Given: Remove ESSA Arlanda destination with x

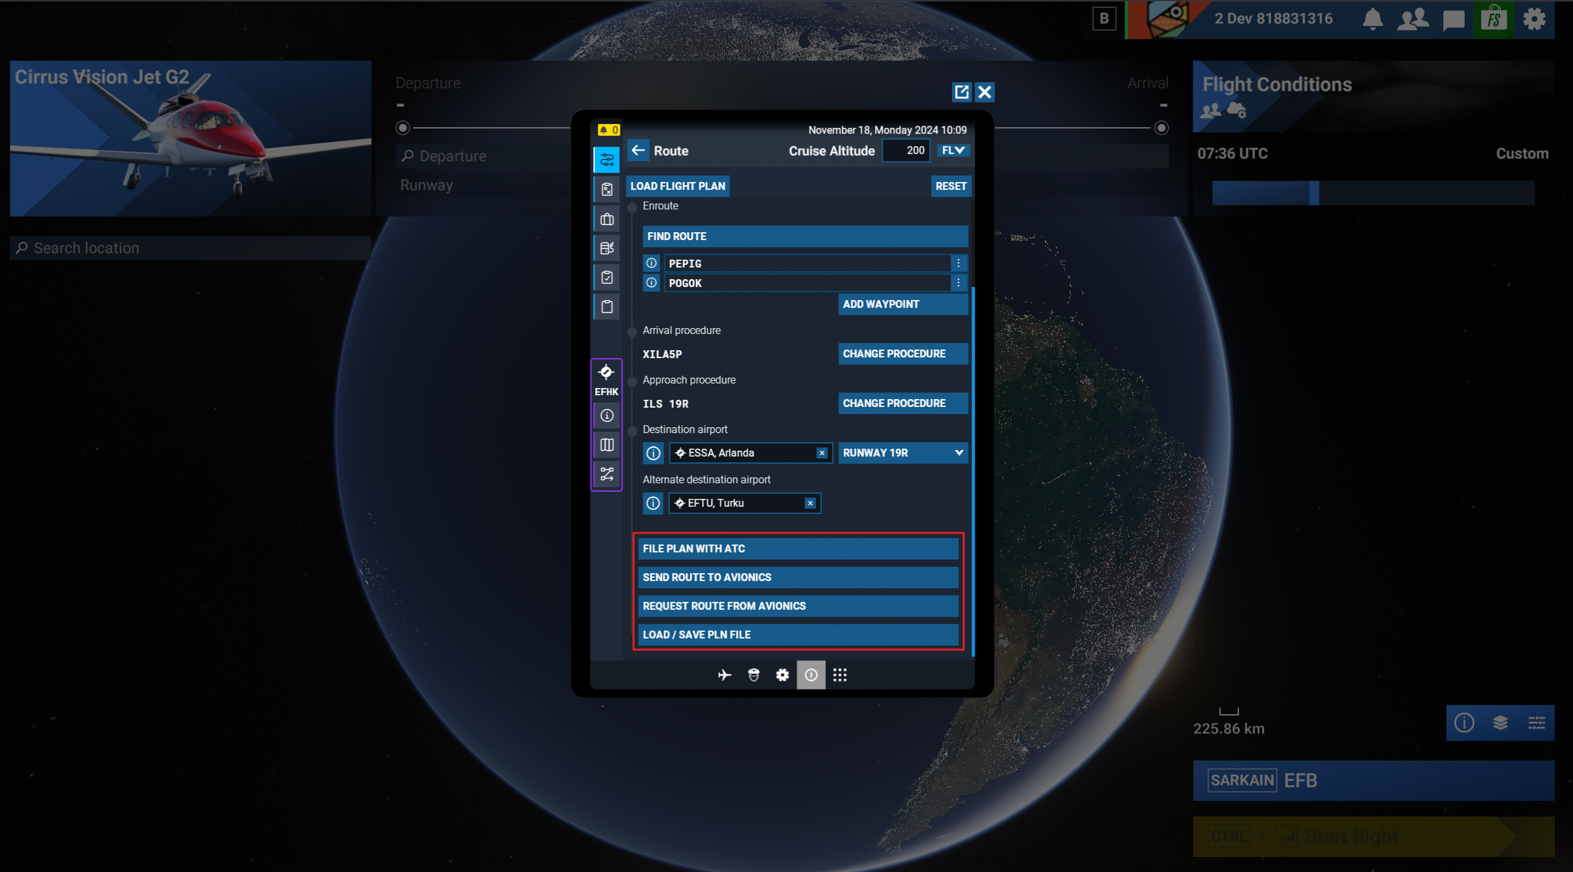Looking at the screenshot, I should [x=822, y=453].
